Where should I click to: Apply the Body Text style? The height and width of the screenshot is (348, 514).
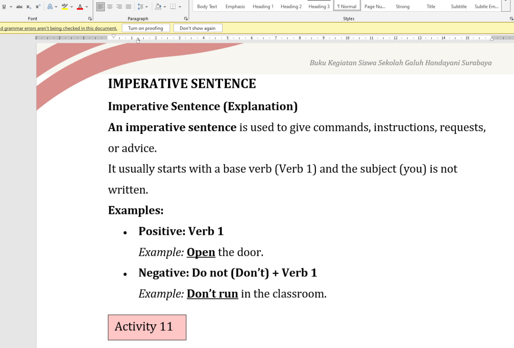pyautogui.click(x=207, y=6)
